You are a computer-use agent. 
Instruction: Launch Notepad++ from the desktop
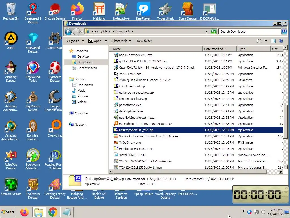tap(121, 11)
